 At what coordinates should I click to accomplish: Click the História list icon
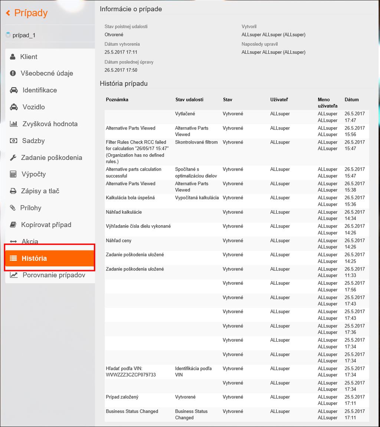(13, 258)
